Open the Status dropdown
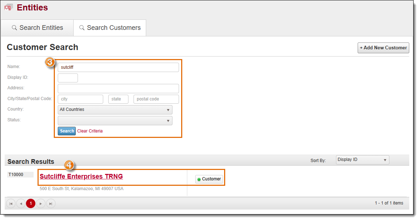The image size is (419, 220). point(115,121)
